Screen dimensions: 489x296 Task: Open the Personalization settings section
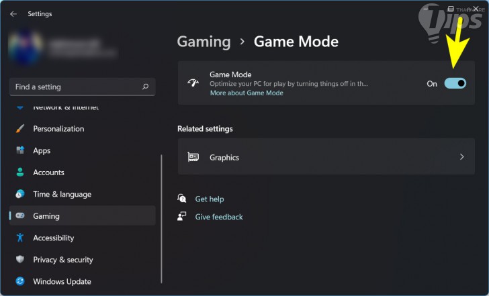point(83,129)
